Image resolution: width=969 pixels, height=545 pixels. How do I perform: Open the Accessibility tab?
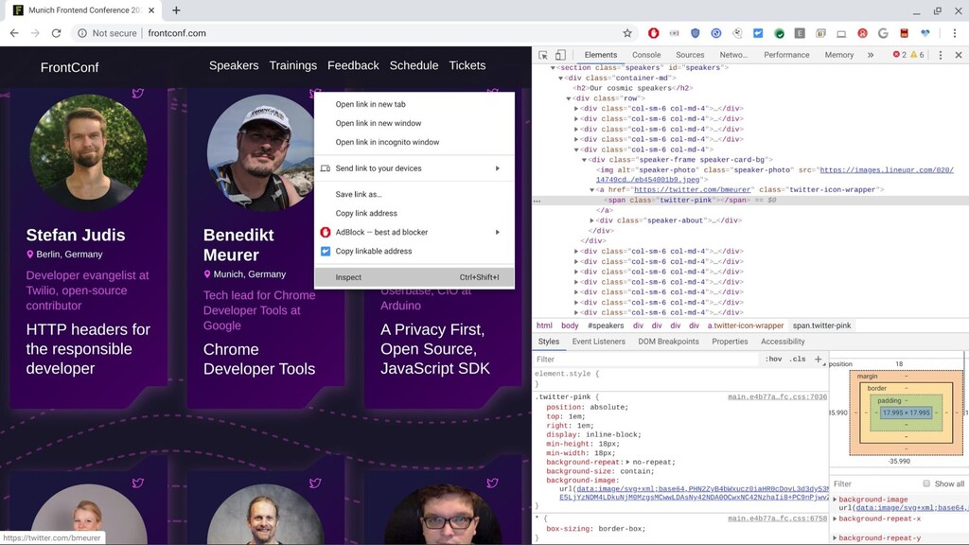tap(783, 342)
